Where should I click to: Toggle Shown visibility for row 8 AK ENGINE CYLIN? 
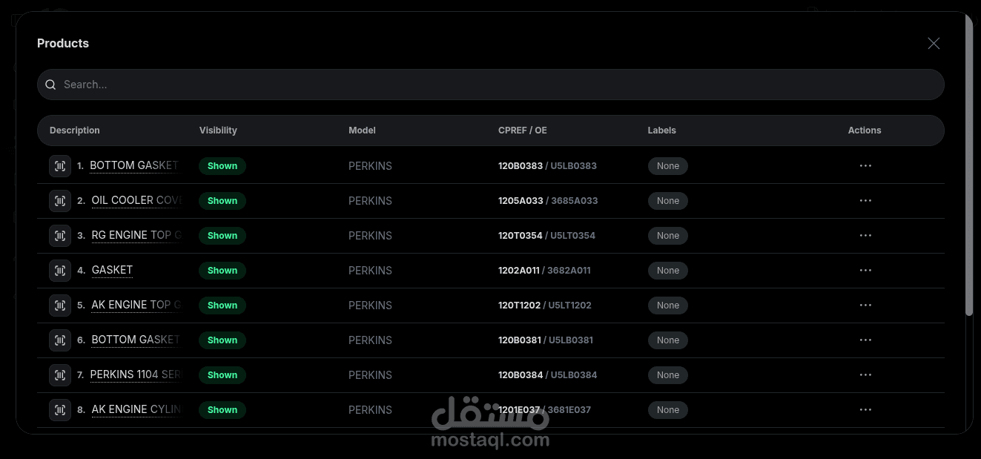click(x=222, y=410)
